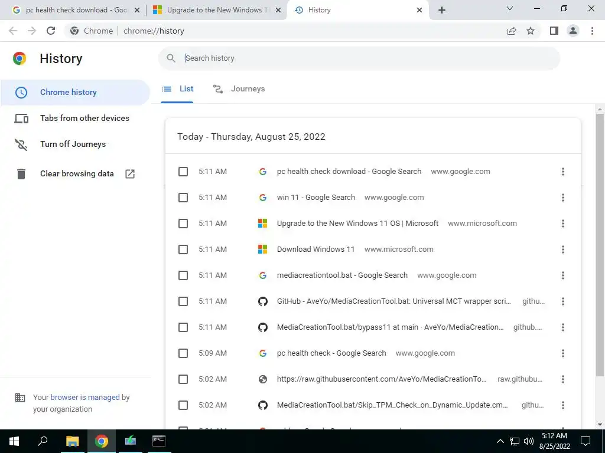Open Clear browsing data
Screen dimensions: 605x453
(75, 174)
